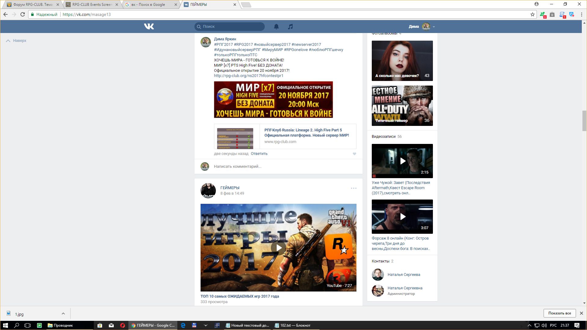Bookmark this page with star icon
Viewport: 587px width, 330px height.
(x=532, y=14)
